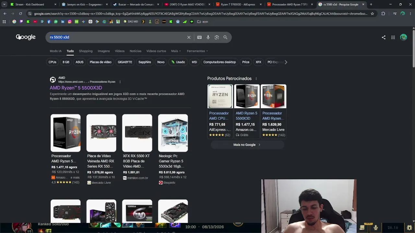Close the Ryzen 7 5700X3D AliExpress tab
415x233 pixels.
click(x=260, y=5)
